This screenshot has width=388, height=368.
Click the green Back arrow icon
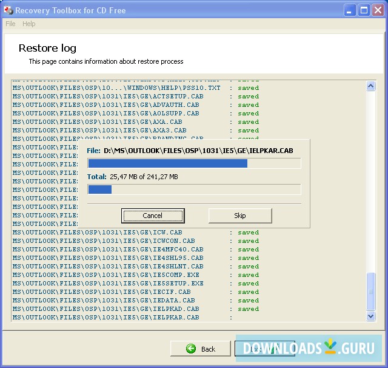click(191, 349)
